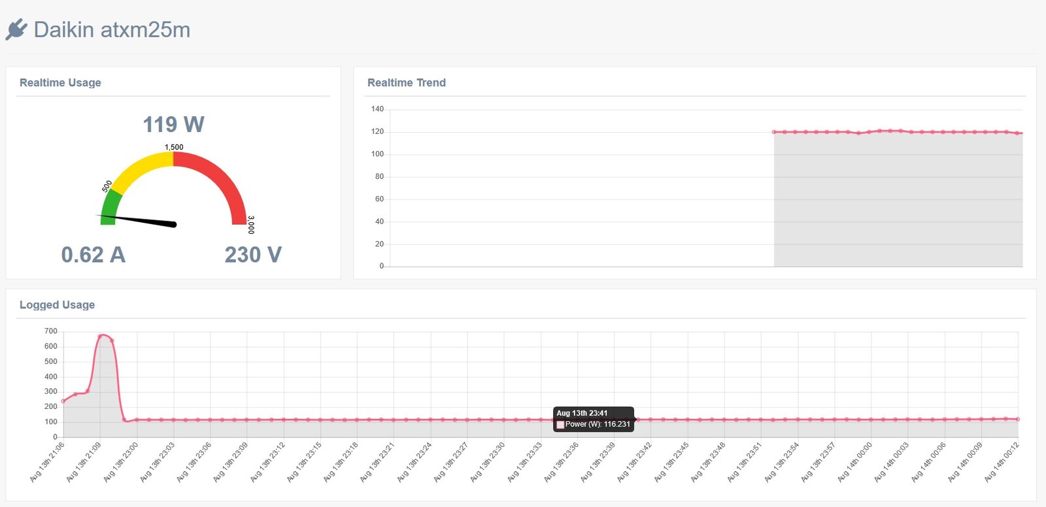Click the plug icon beside Daikin title

point(16,29)
